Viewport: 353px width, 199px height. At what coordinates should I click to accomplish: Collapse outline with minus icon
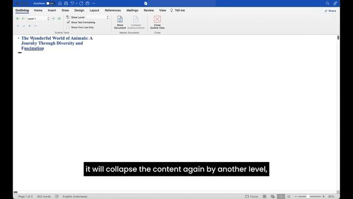(35, 26)
